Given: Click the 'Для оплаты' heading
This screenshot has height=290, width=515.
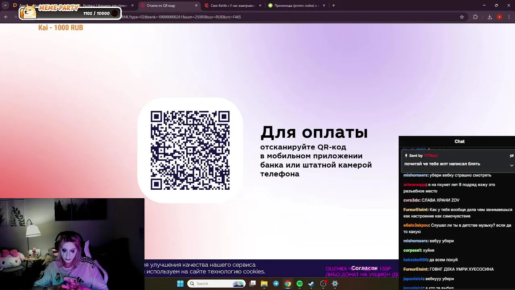Looking at the screenshot, I should coord(314,133).
